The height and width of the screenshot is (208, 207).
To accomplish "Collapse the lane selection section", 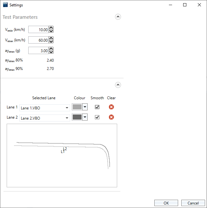I will pyautogui.click(x=118, y=85).
